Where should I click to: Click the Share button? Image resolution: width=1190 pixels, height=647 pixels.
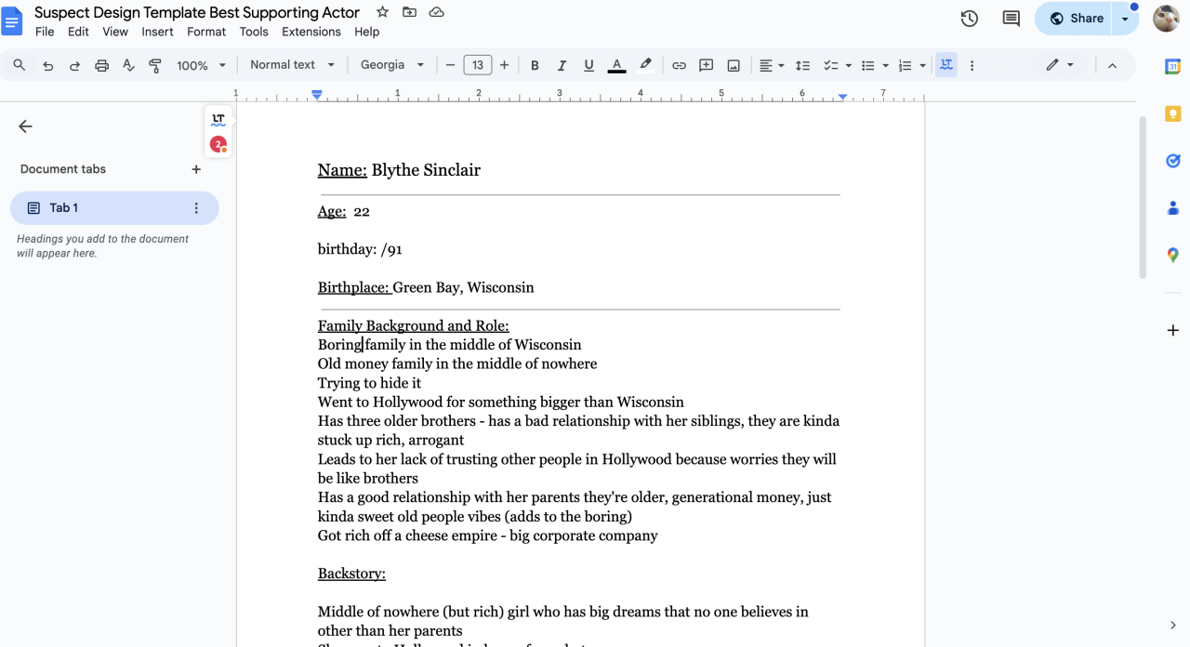click(1074, 19)
